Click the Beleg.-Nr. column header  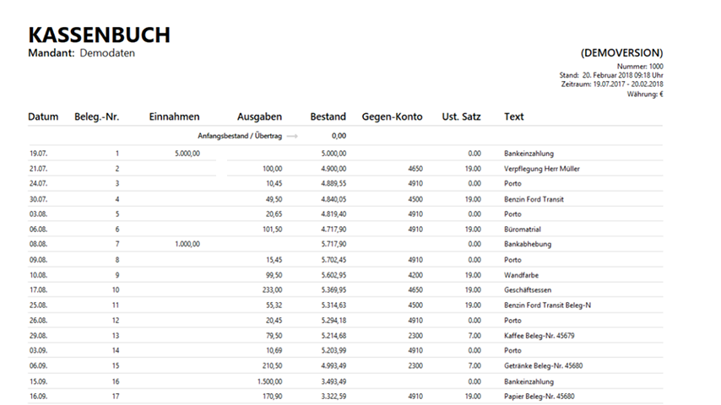pos(96,116)
